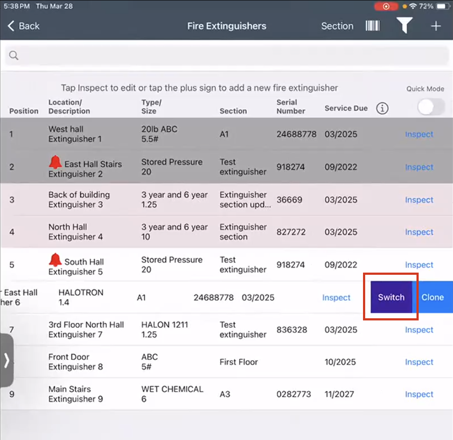Tap the magnifying glass search icon
Screen dimensions: 453x440
[13, 55]
